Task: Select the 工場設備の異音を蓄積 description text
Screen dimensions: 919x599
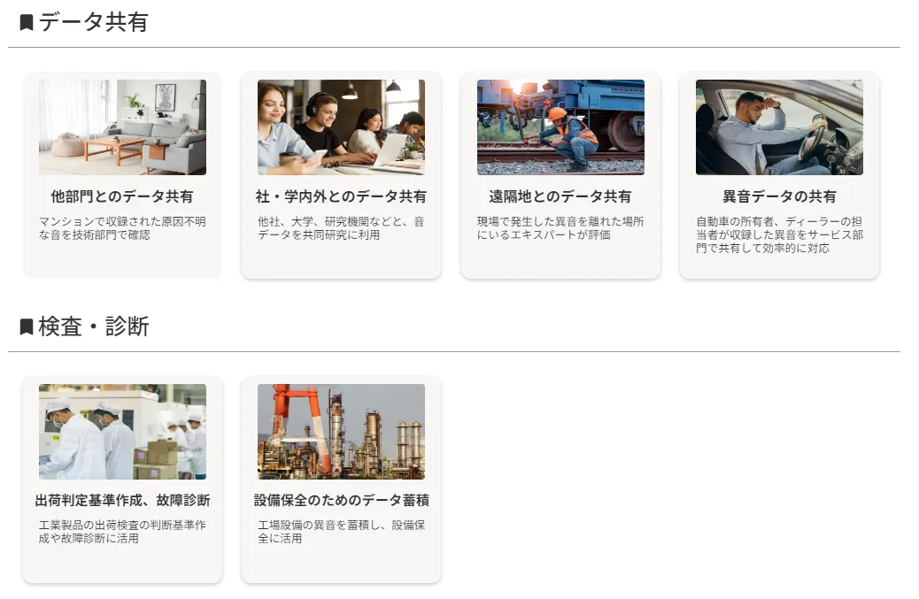Action: (x=341, y=532)
